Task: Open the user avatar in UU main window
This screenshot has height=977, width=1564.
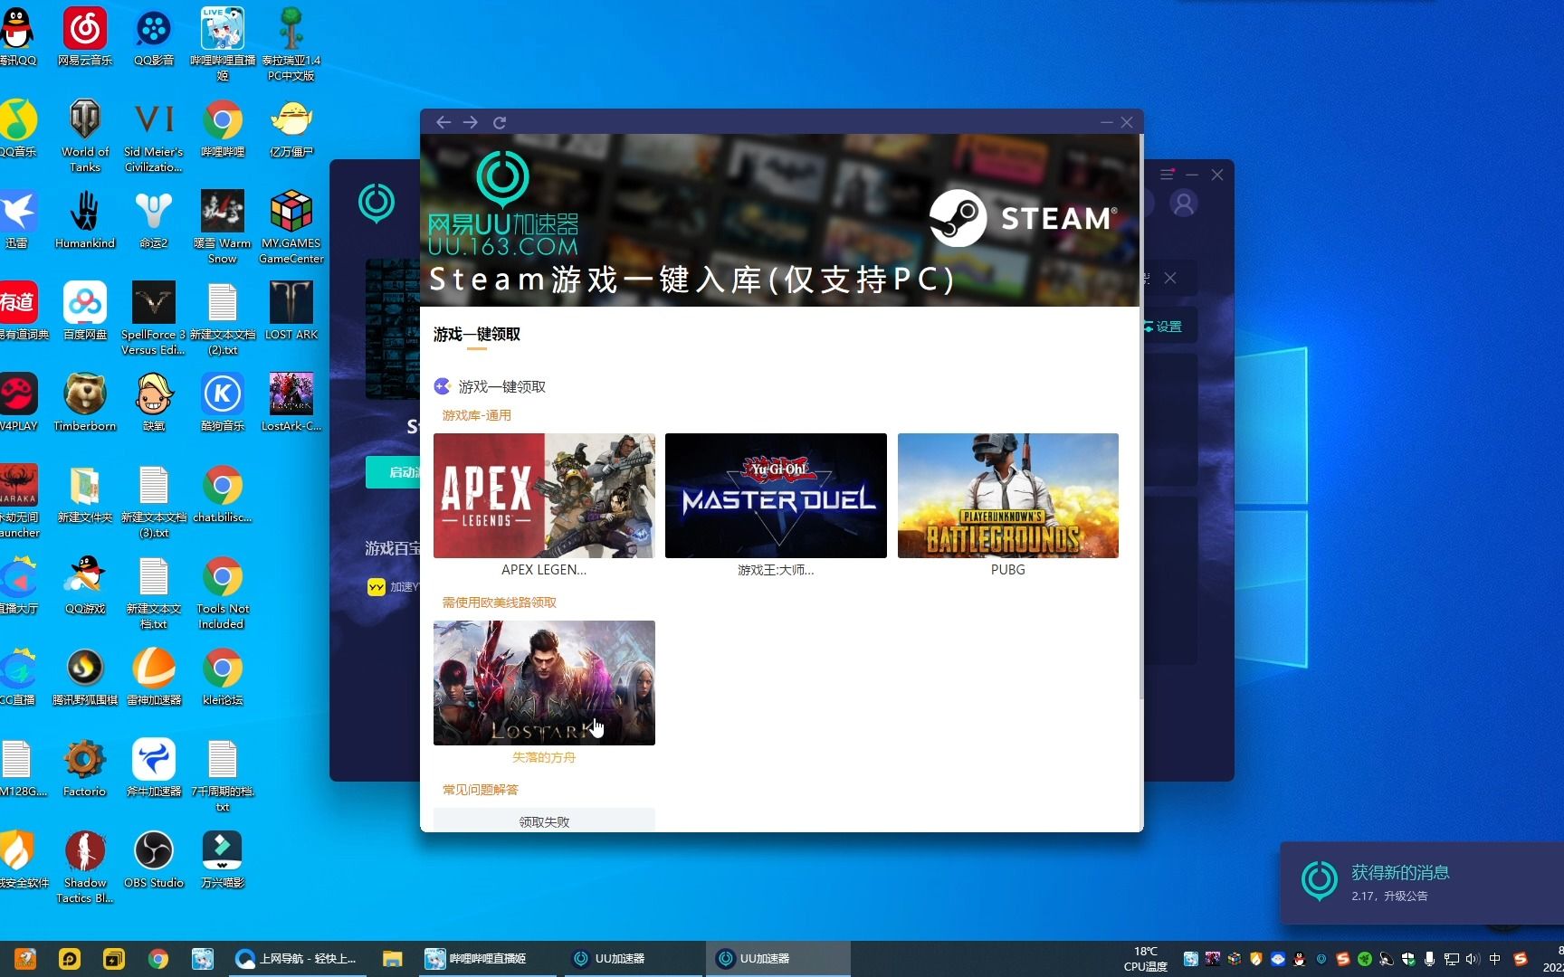Action: 1183,204
